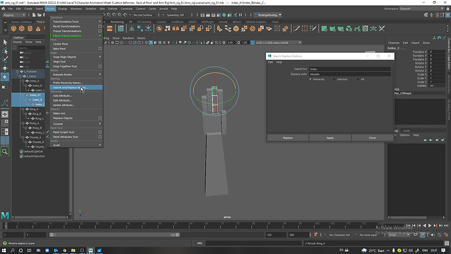This screenshot has width=451, height=254.
Task: Open the Windows Start button
Action: click(4, 251)
